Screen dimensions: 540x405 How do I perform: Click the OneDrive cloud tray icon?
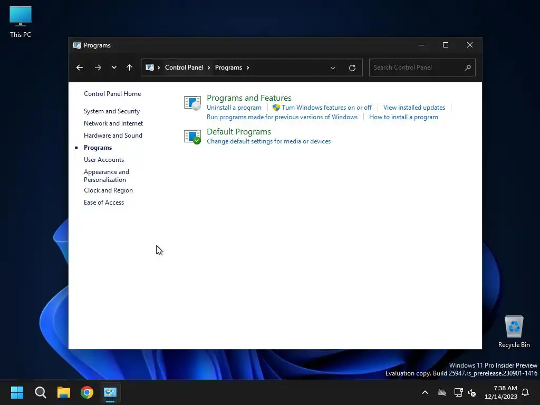coord(442,392)
